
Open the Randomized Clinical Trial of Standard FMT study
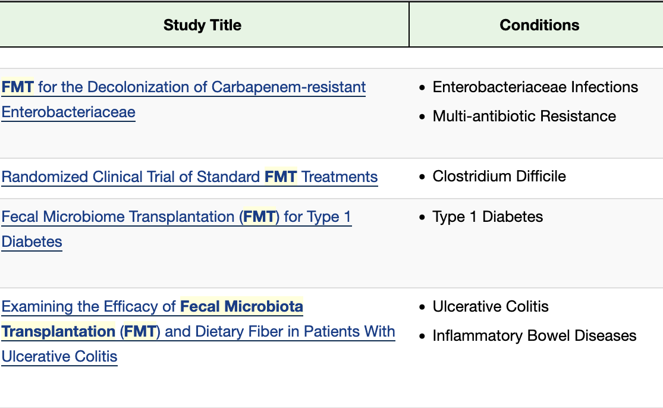tap(189, 177)
